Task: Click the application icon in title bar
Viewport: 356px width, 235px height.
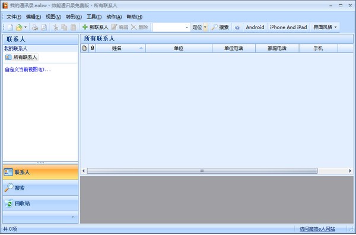Action: (x=5, y=5)
